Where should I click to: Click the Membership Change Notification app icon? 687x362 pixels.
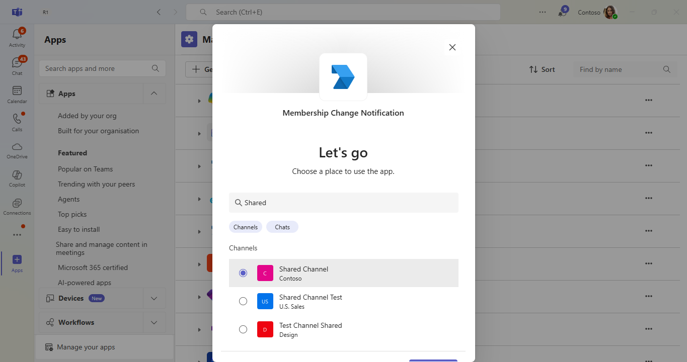coord(343,77)
